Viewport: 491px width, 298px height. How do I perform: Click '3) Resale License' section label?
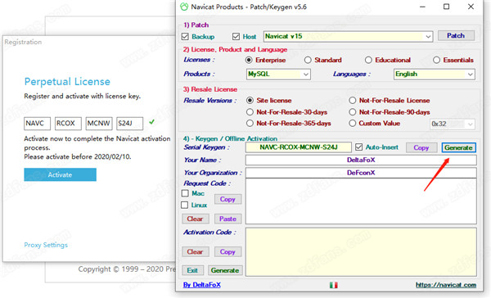[x=210, y=89]
